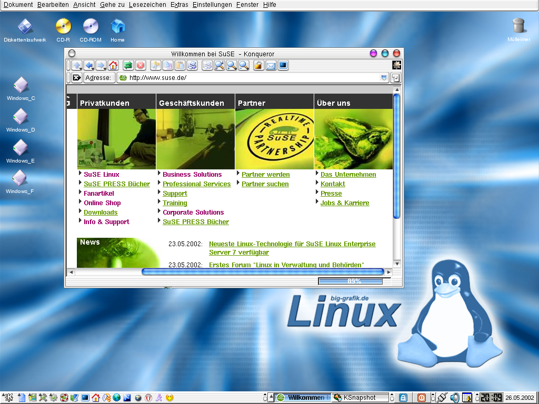Toggle full-screen with the monitor toolbar icon
The image size is (539, 404).
tap(283, 65)
